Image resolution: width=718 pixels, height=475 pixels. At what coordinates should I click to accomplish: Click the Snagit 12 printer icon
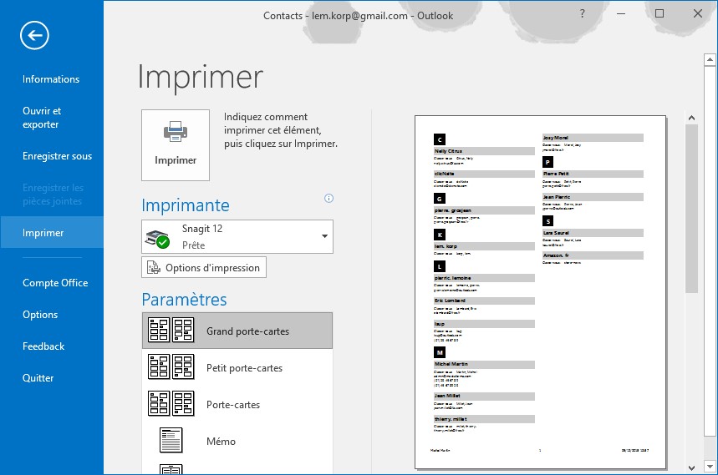tap(157, 237)
